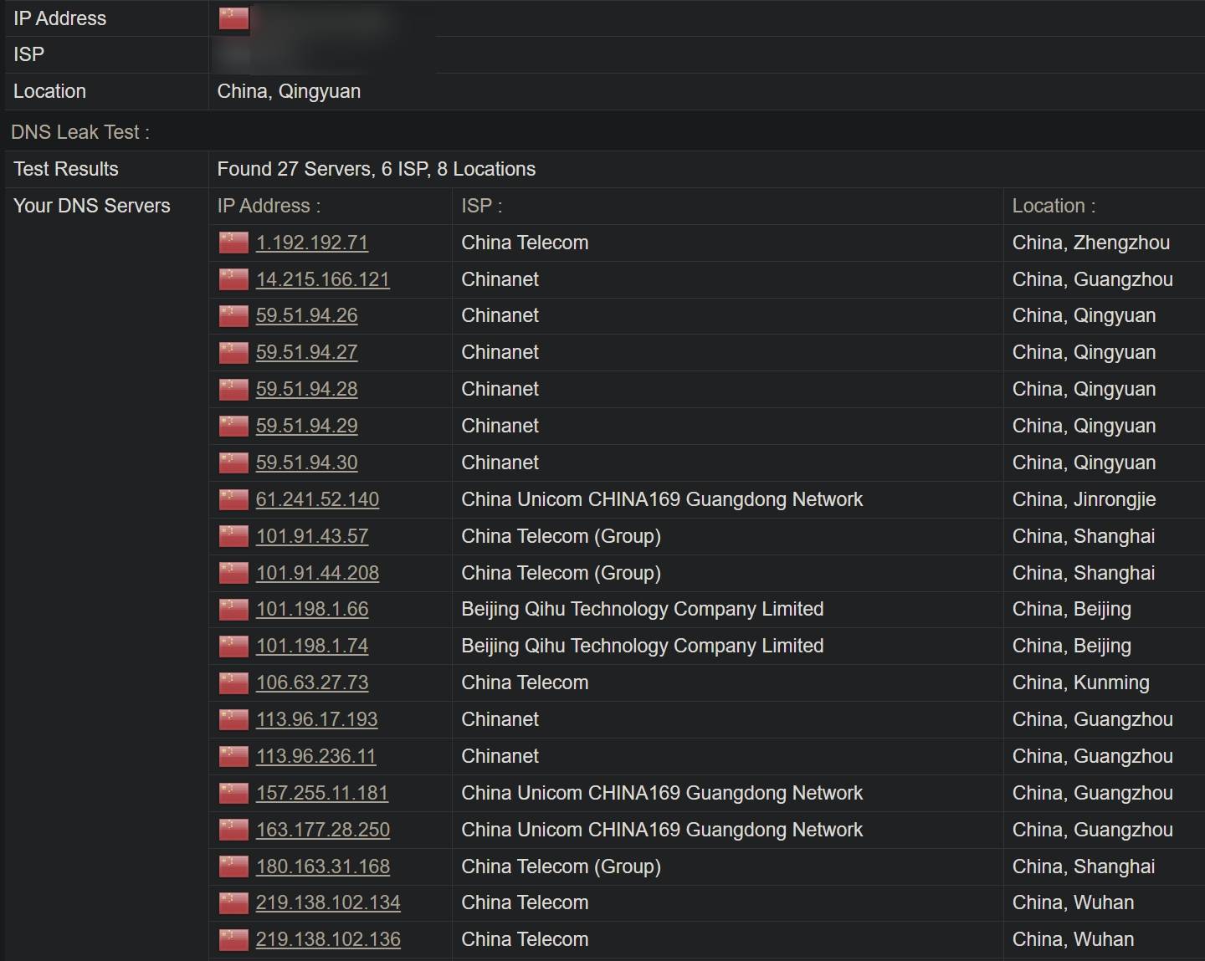The width and height of the screenshot is (1205, 961).
Task: Click China flag beside 1.192.192.71
Action: pyautogui.click(x=233, y=243)
